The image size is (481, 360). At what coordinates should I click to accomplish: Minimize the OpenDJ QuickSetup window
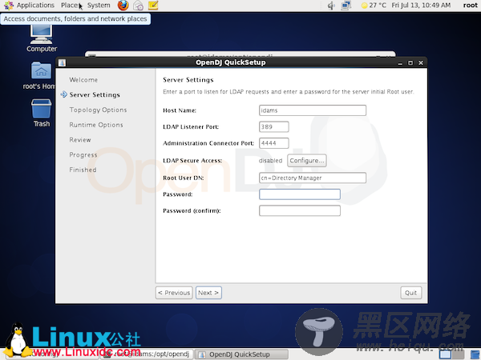[400, 62]
